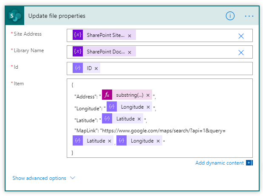Image resolution: width=263 pixels, height=196 pixels.
Task: Clear the Library Name field value
Action: click(x=241, y=52)
